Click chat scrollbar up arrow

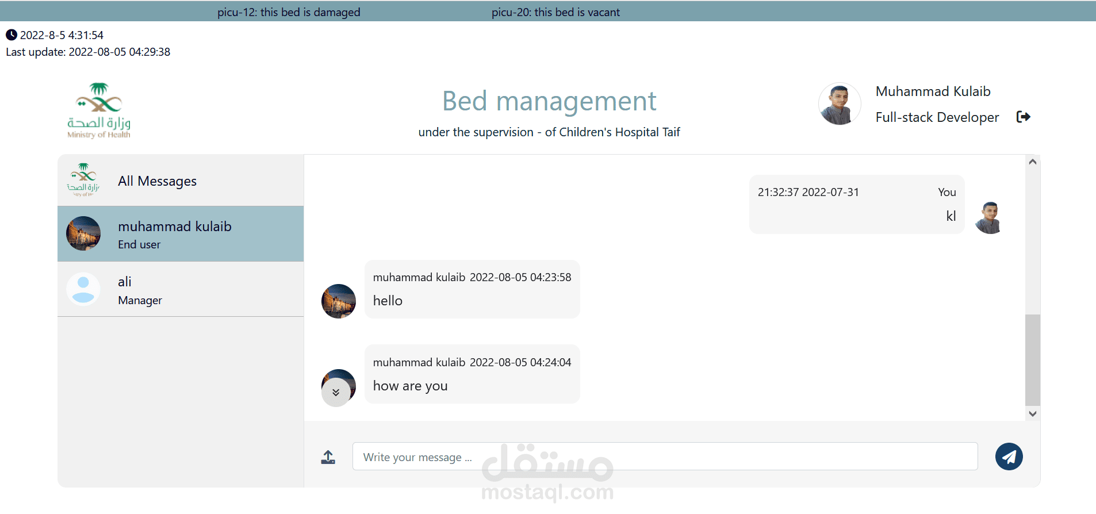(1033, 162)
